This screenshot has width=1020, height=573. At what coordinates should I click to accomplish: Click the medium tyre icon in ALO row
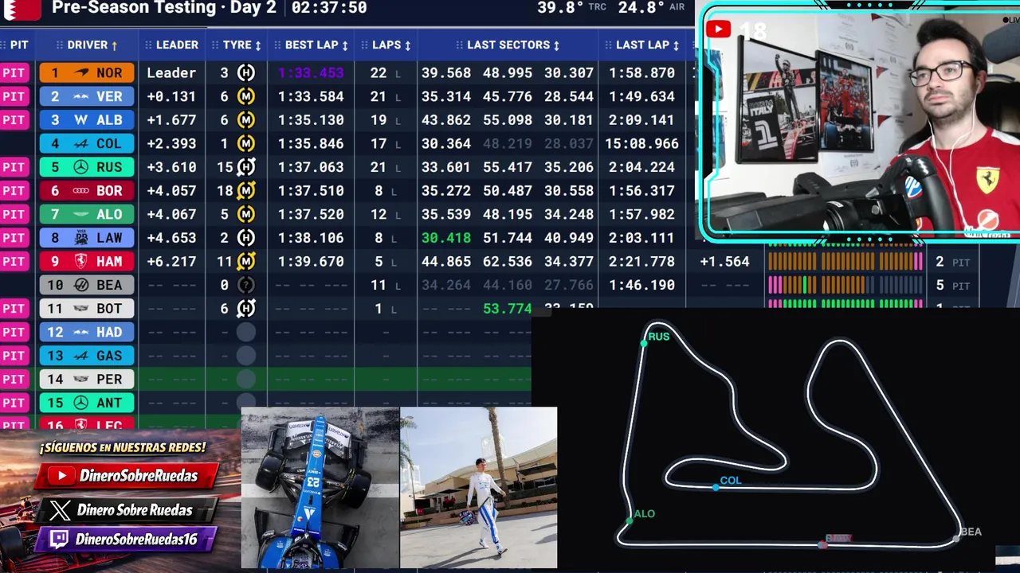[246, 214]
